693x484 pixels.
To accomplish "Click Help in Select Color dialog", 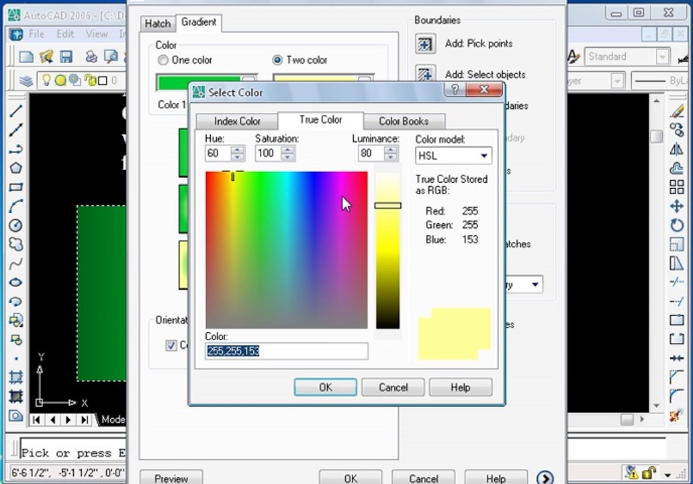I will (460, 387).
